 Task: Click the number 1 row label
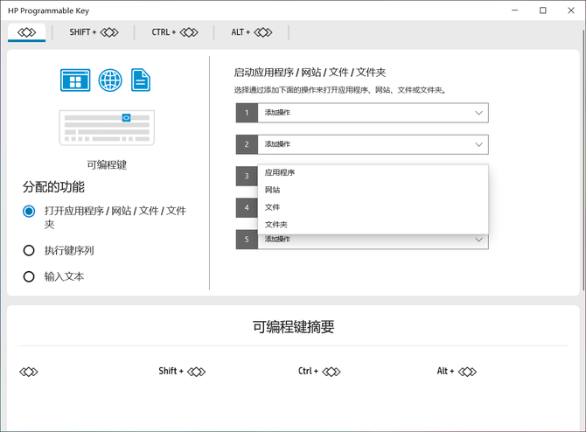[247, 113]
